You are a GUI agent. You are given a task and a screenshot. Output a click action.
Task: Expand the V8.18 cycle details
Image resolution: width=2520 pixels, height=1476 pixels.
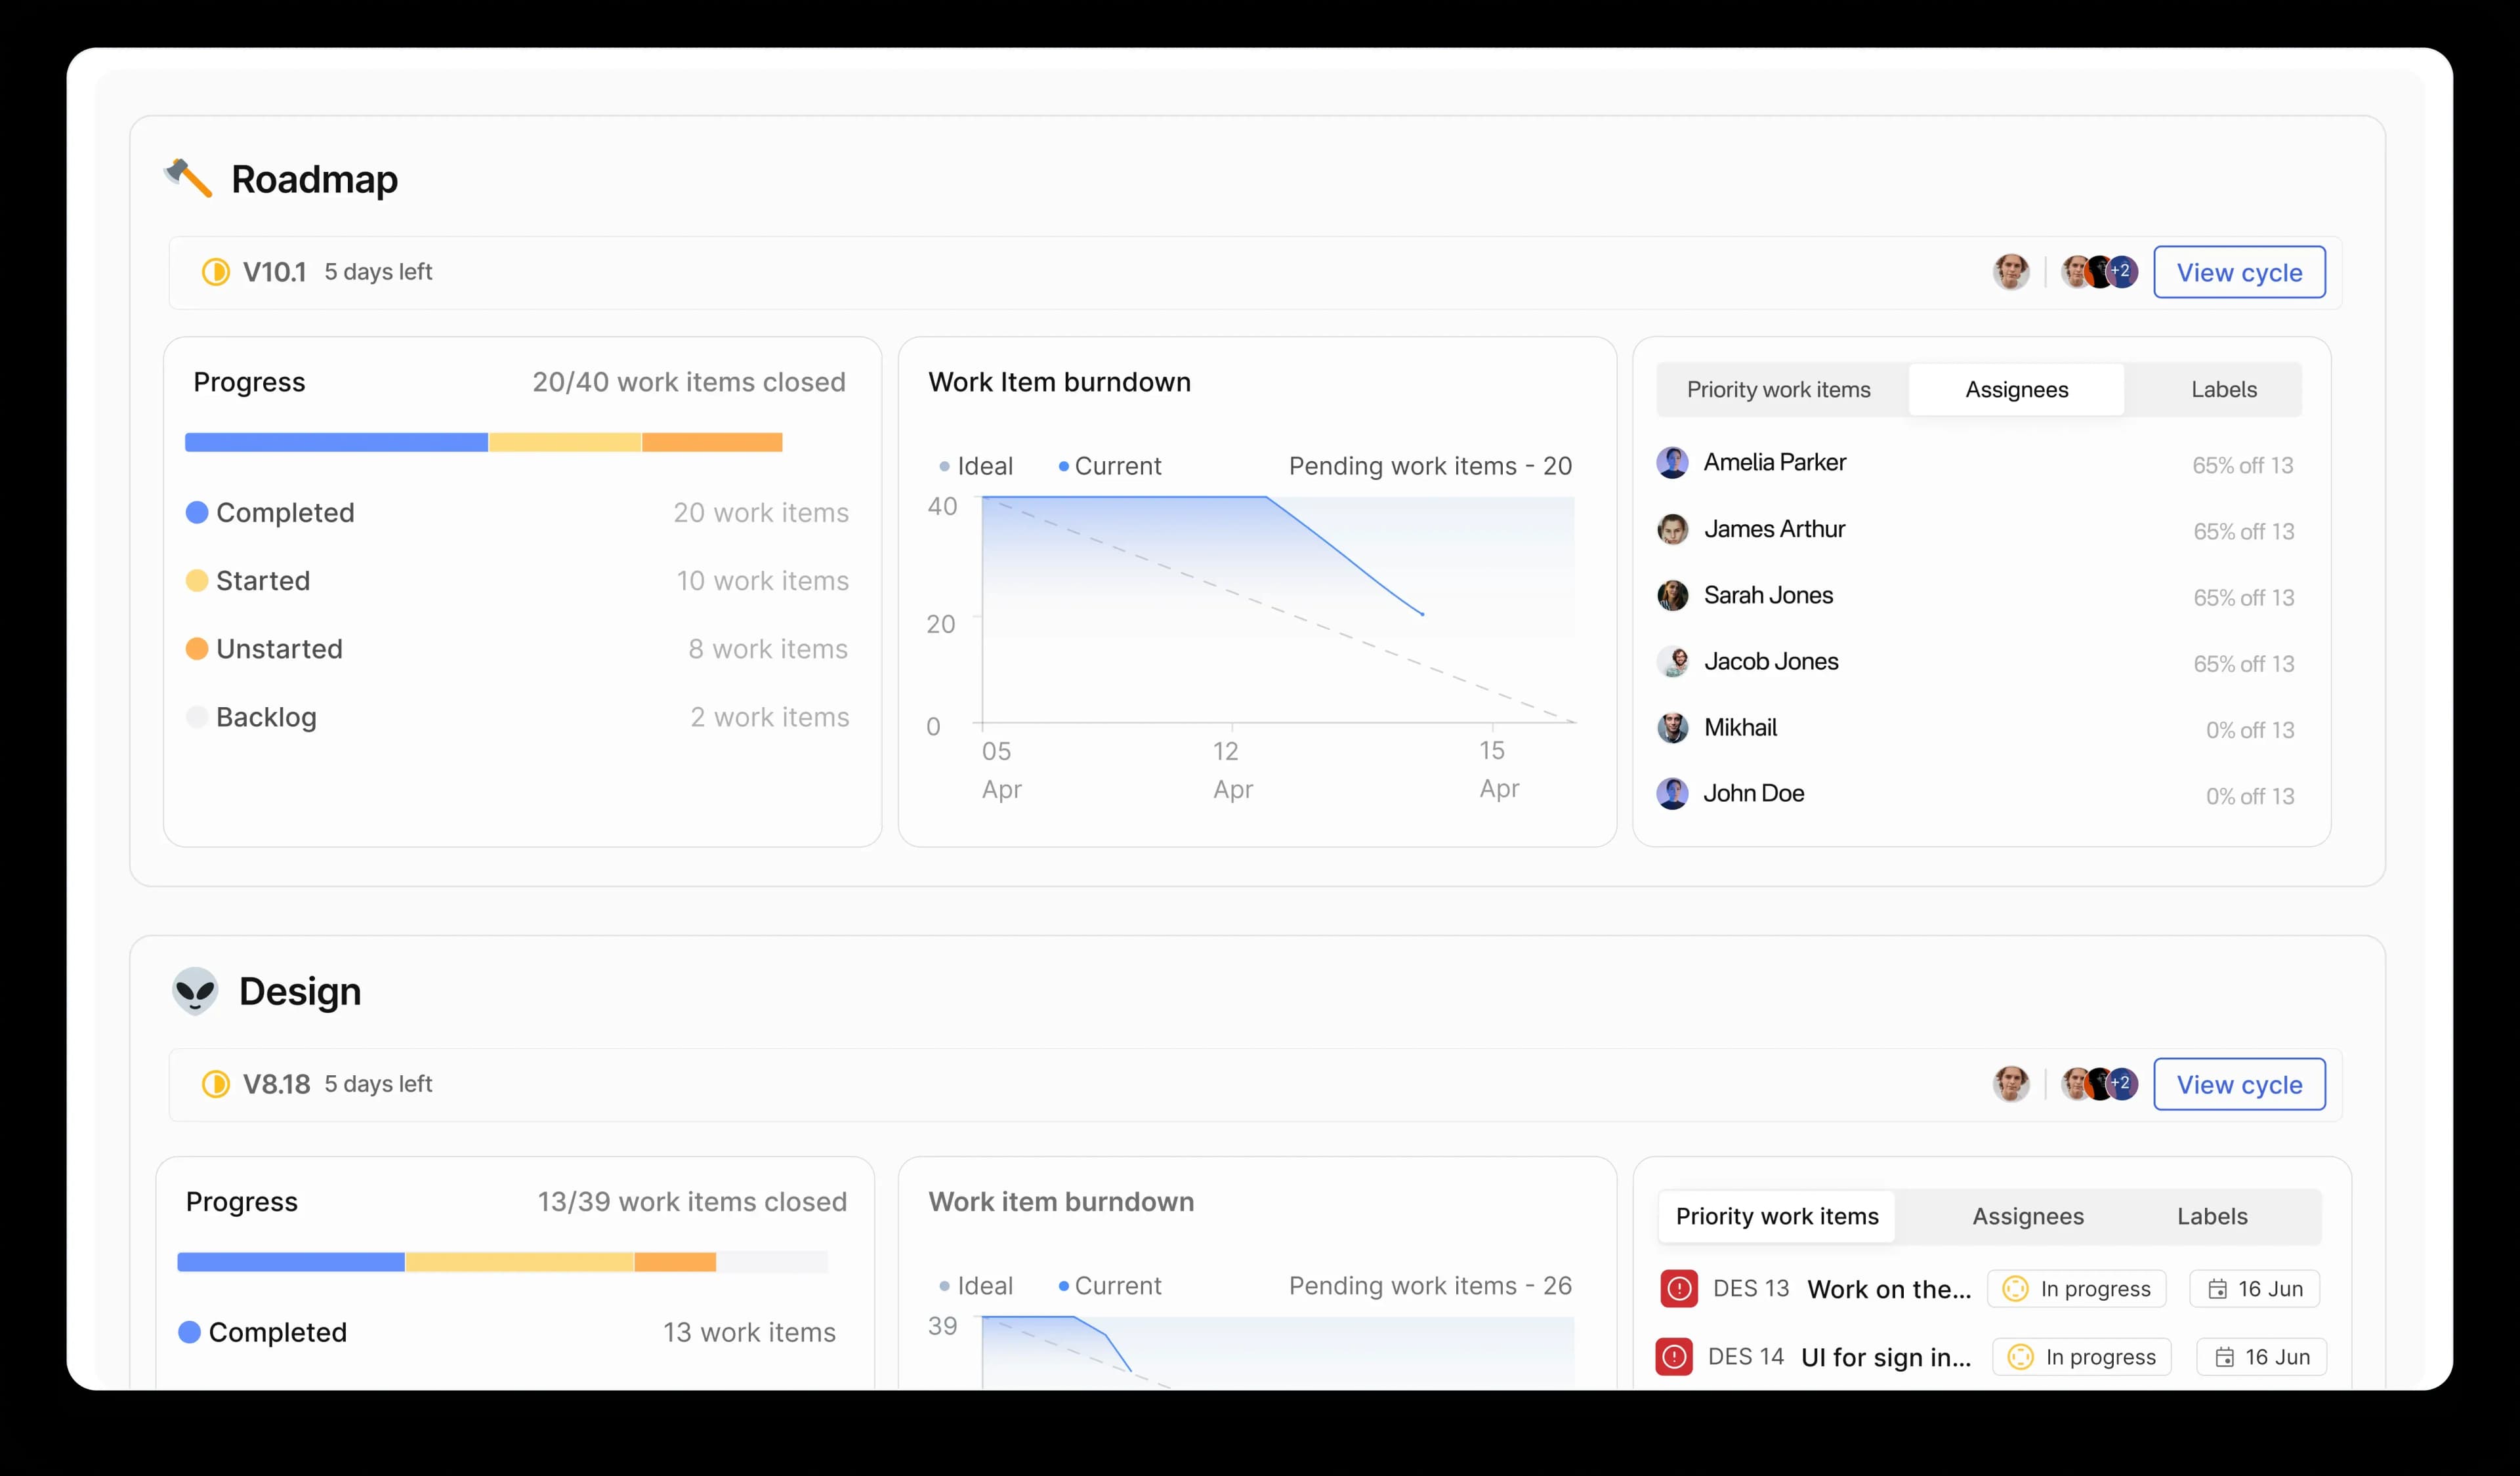(278, 1084)
